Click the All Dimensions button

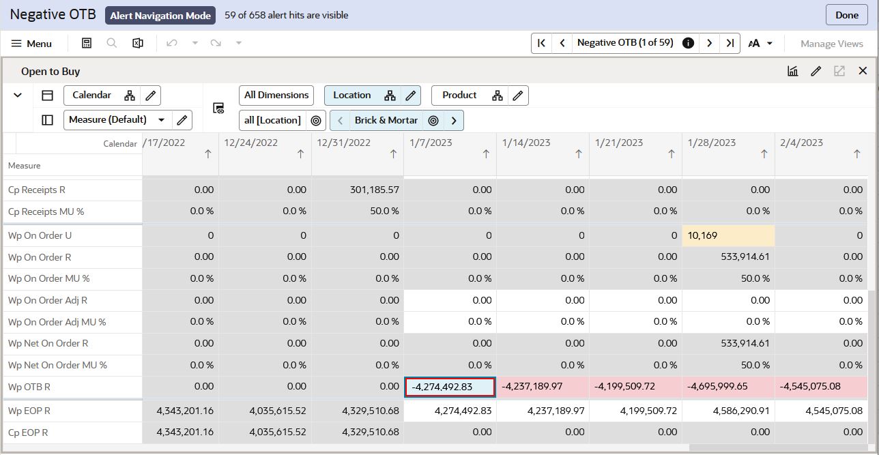click(276, 96)
